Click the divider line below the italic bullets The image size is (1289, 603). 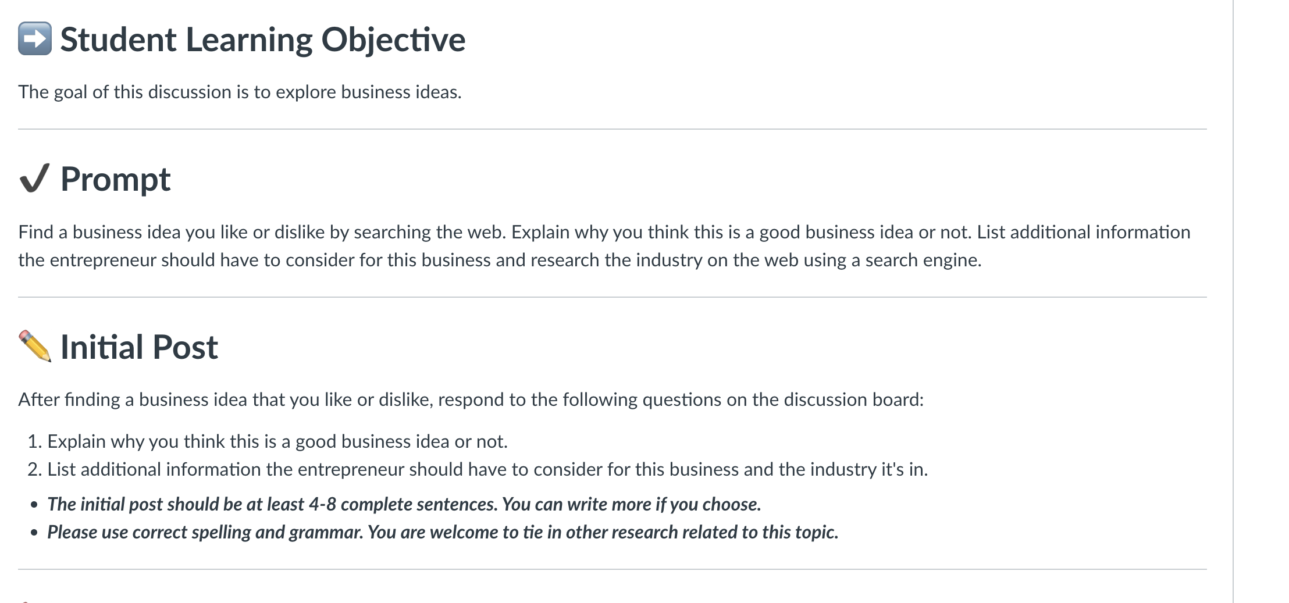[613, 569]
